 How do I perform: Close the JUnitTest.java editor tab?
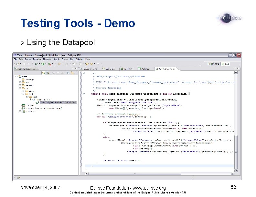coord(174,69)
